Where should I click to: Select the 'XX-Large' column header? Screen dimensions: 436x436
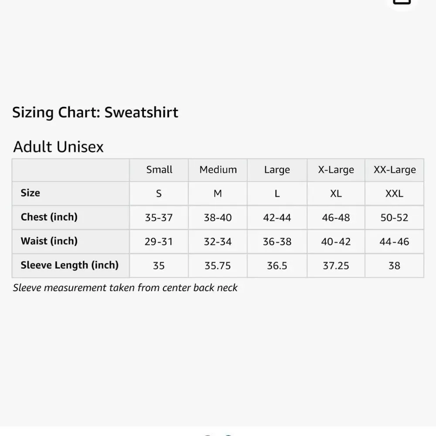[395, 170]
